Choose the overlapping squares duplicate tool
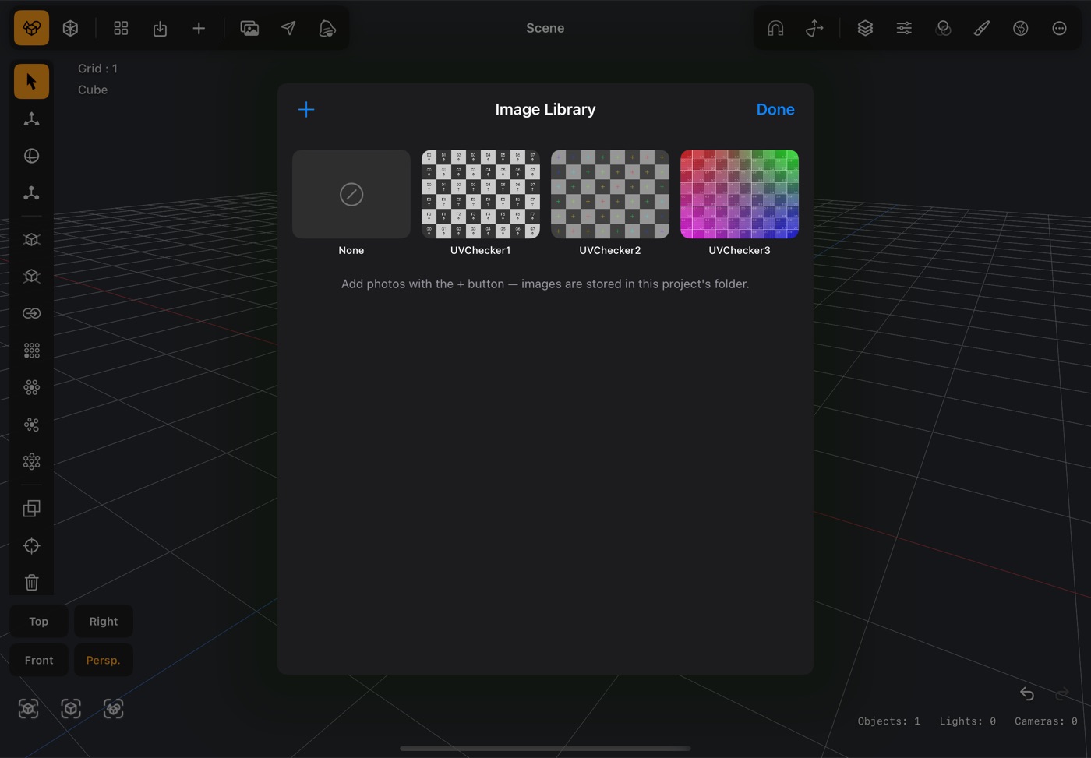 [x=31, y=508]
